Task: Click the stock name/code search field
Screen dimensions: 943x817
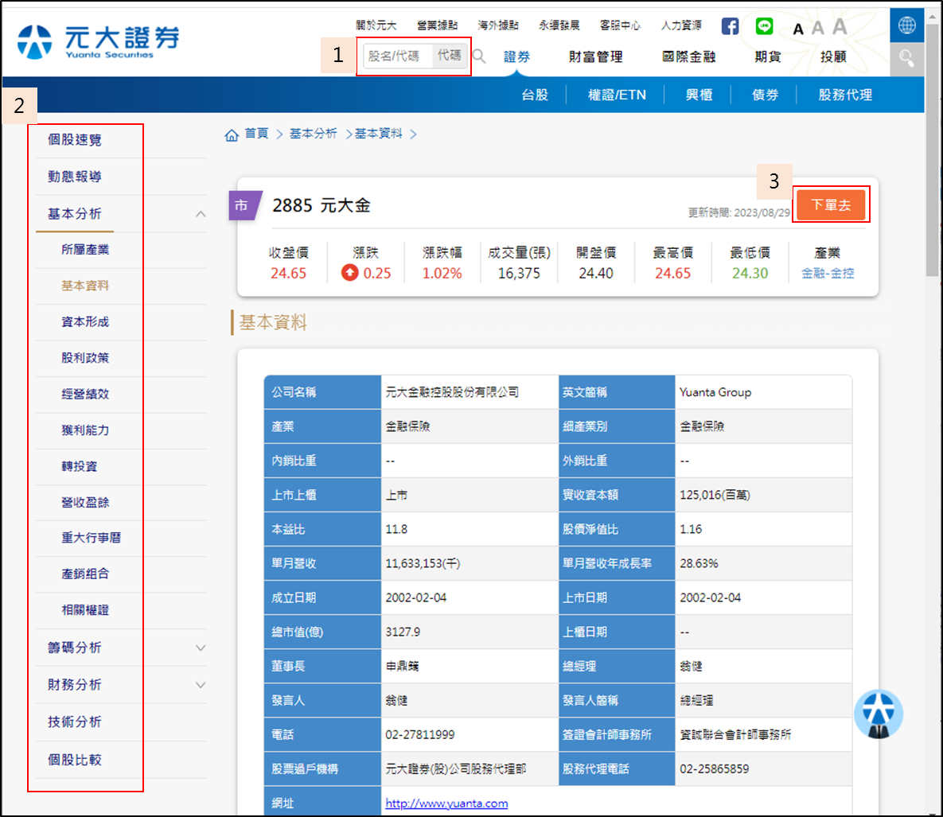Action: coord(398,56)
